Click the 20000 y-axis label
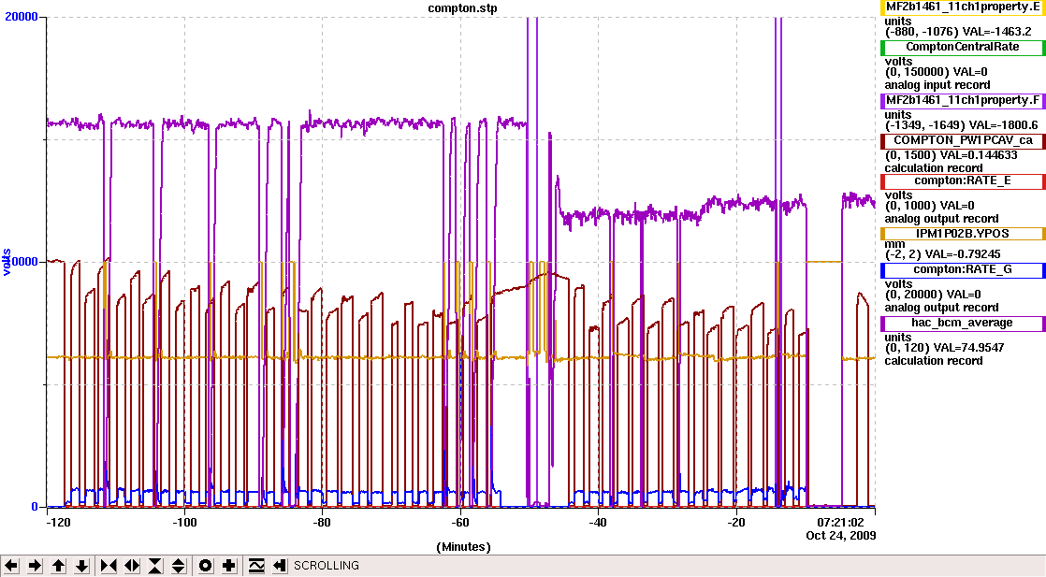The height and width of the screenshot is (577, 1046). (x=22, y=16)
